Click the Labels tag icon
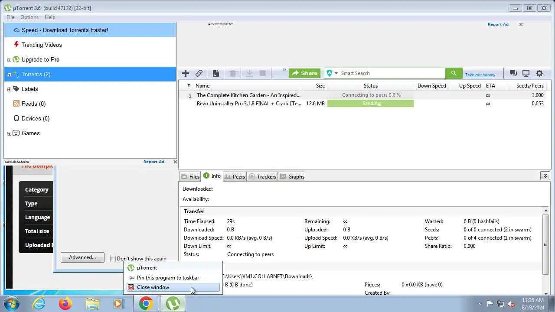Viewport: 555px width, 312px height. click(x=16, y=89)
